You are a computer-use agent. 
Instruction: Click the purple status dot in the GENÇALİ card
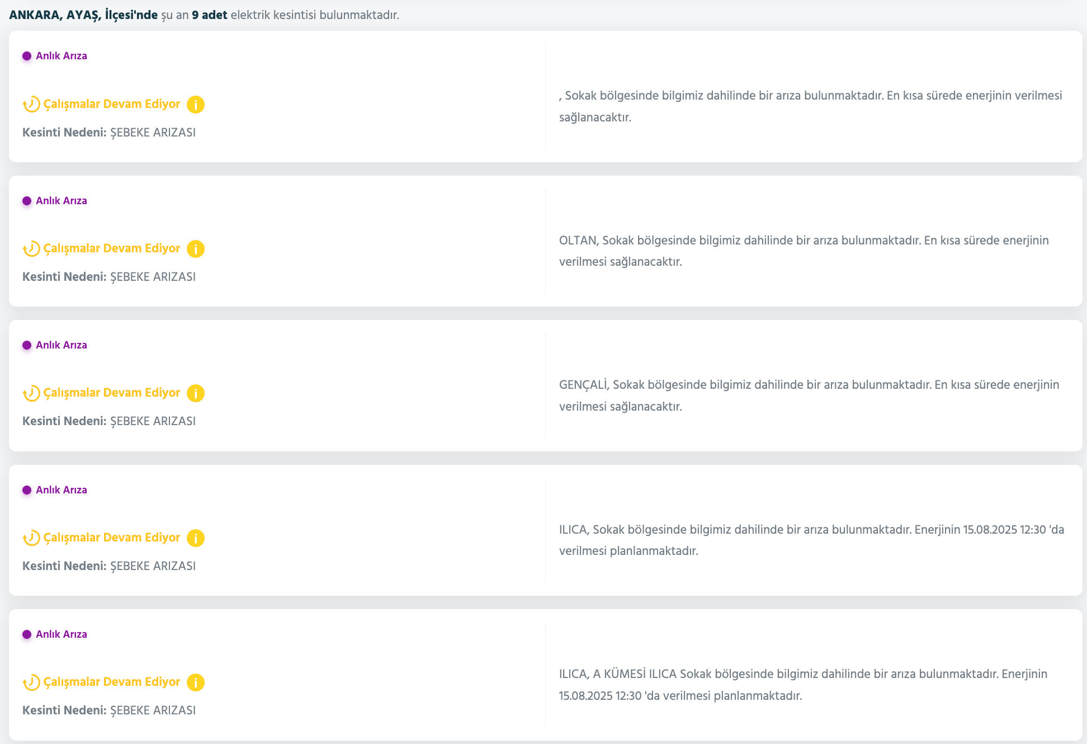pos(27,345)
